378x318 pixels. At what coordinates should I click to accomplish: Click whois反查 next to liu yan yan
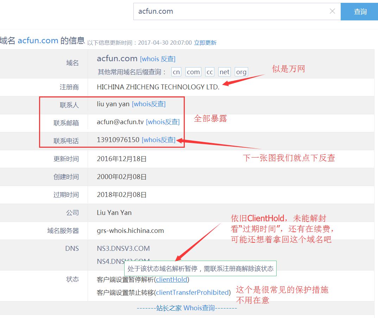coord(149,104)
